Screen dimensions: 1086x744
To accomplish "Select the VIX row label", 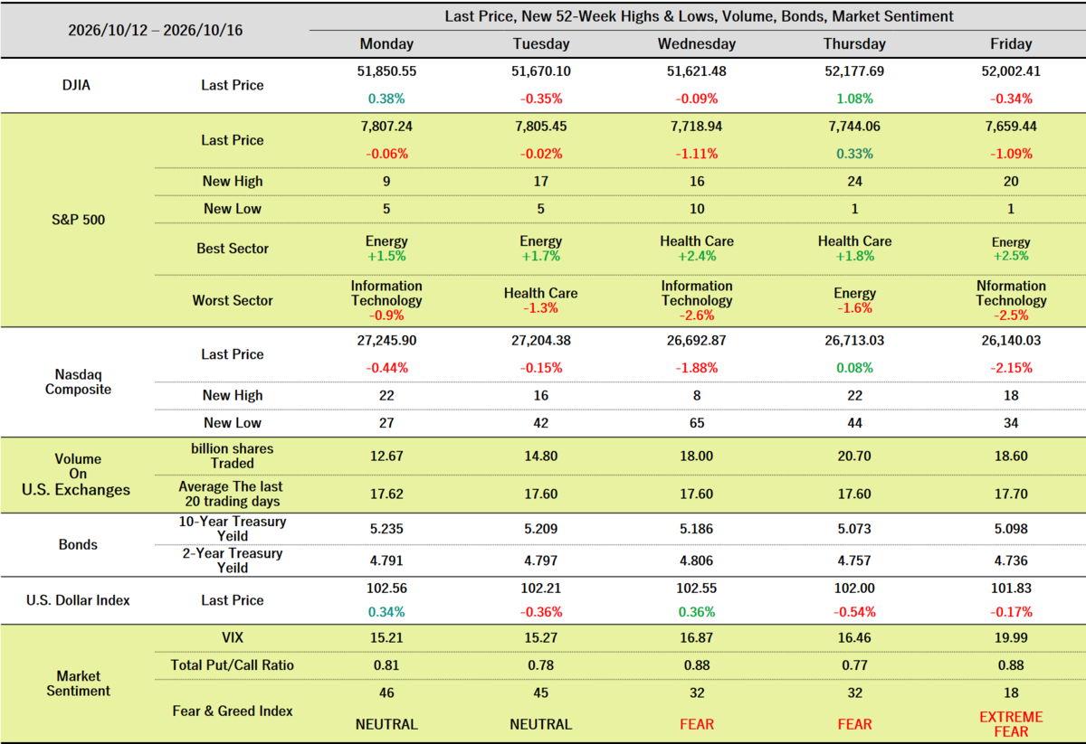I will [x=233, y=638].
